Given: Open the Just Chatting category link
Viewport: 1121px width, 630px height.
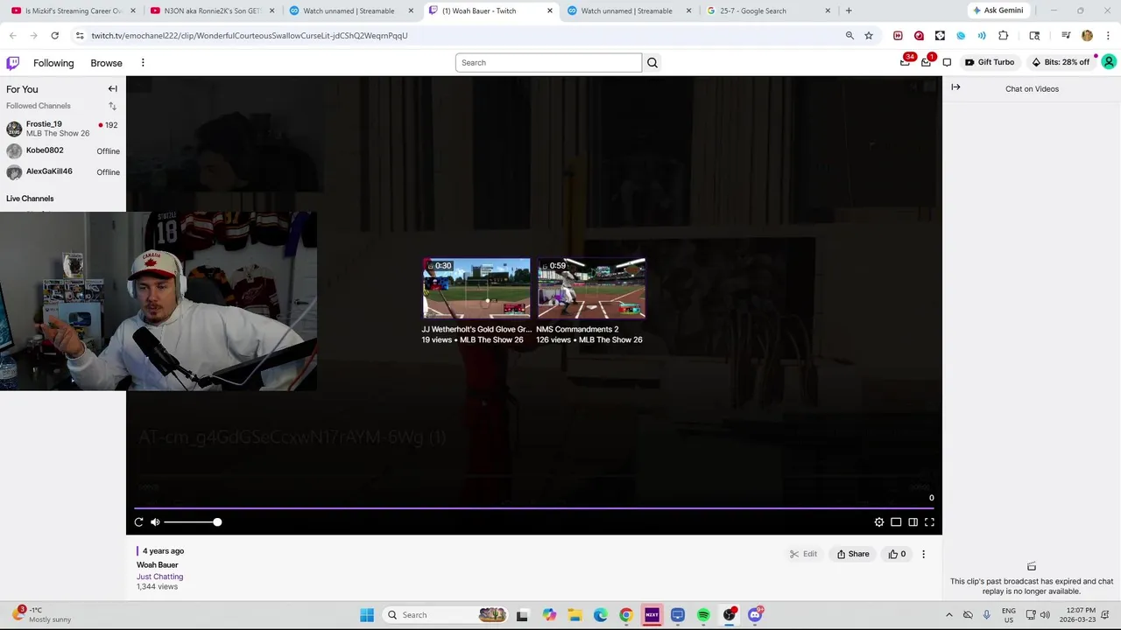Looking at the screenshot, I should (159, 577).
